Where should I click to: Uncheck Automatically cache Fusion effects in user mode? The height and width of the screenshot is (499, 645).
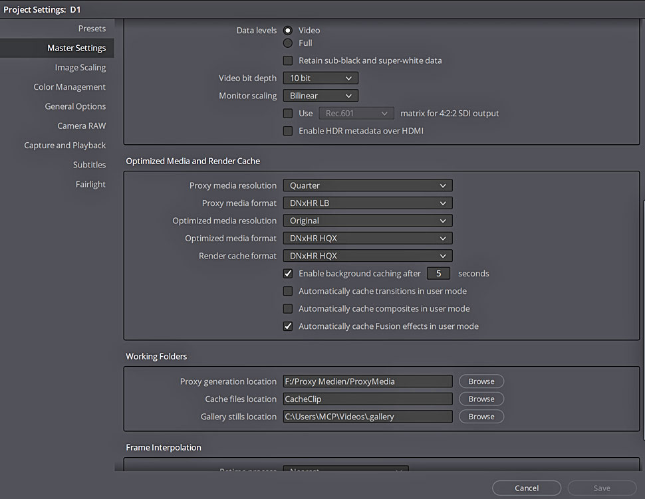(x=287, y=326)
